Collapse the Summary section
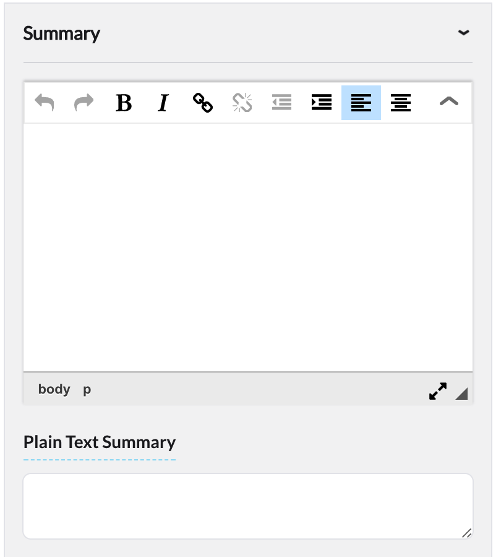Image resolution: width=501 pixels, height=557 pixels. pyautogui.click(x=464, y=33)
